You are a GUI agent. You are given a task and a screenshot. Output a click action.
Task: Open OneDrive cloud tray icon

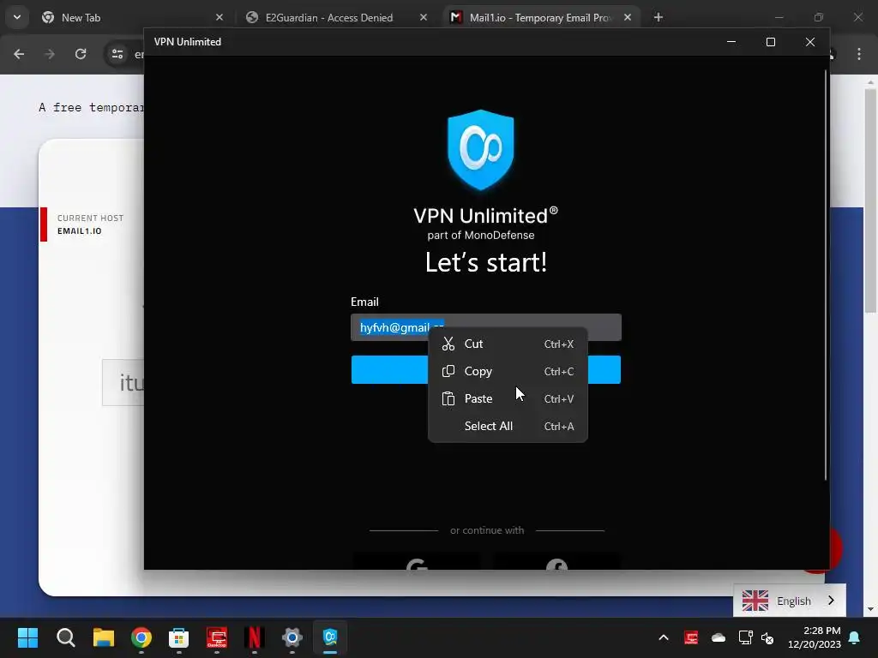click(719, 637)
